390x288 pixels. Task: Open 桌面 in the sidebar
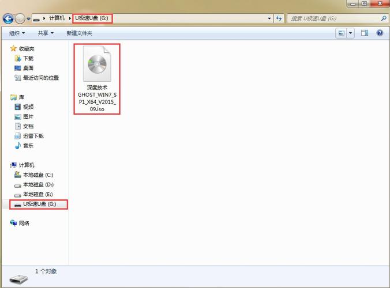point(28,68)
